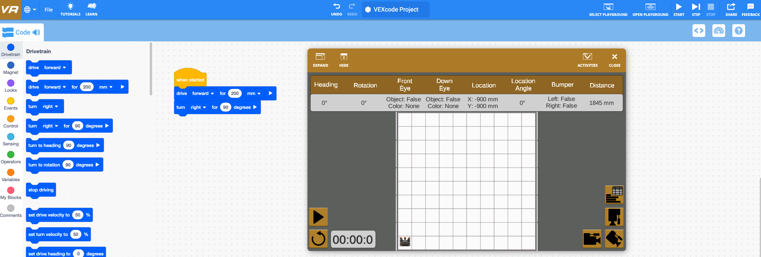Open the Activities checklist
The image size is (761, 257).
coord(587,60)
